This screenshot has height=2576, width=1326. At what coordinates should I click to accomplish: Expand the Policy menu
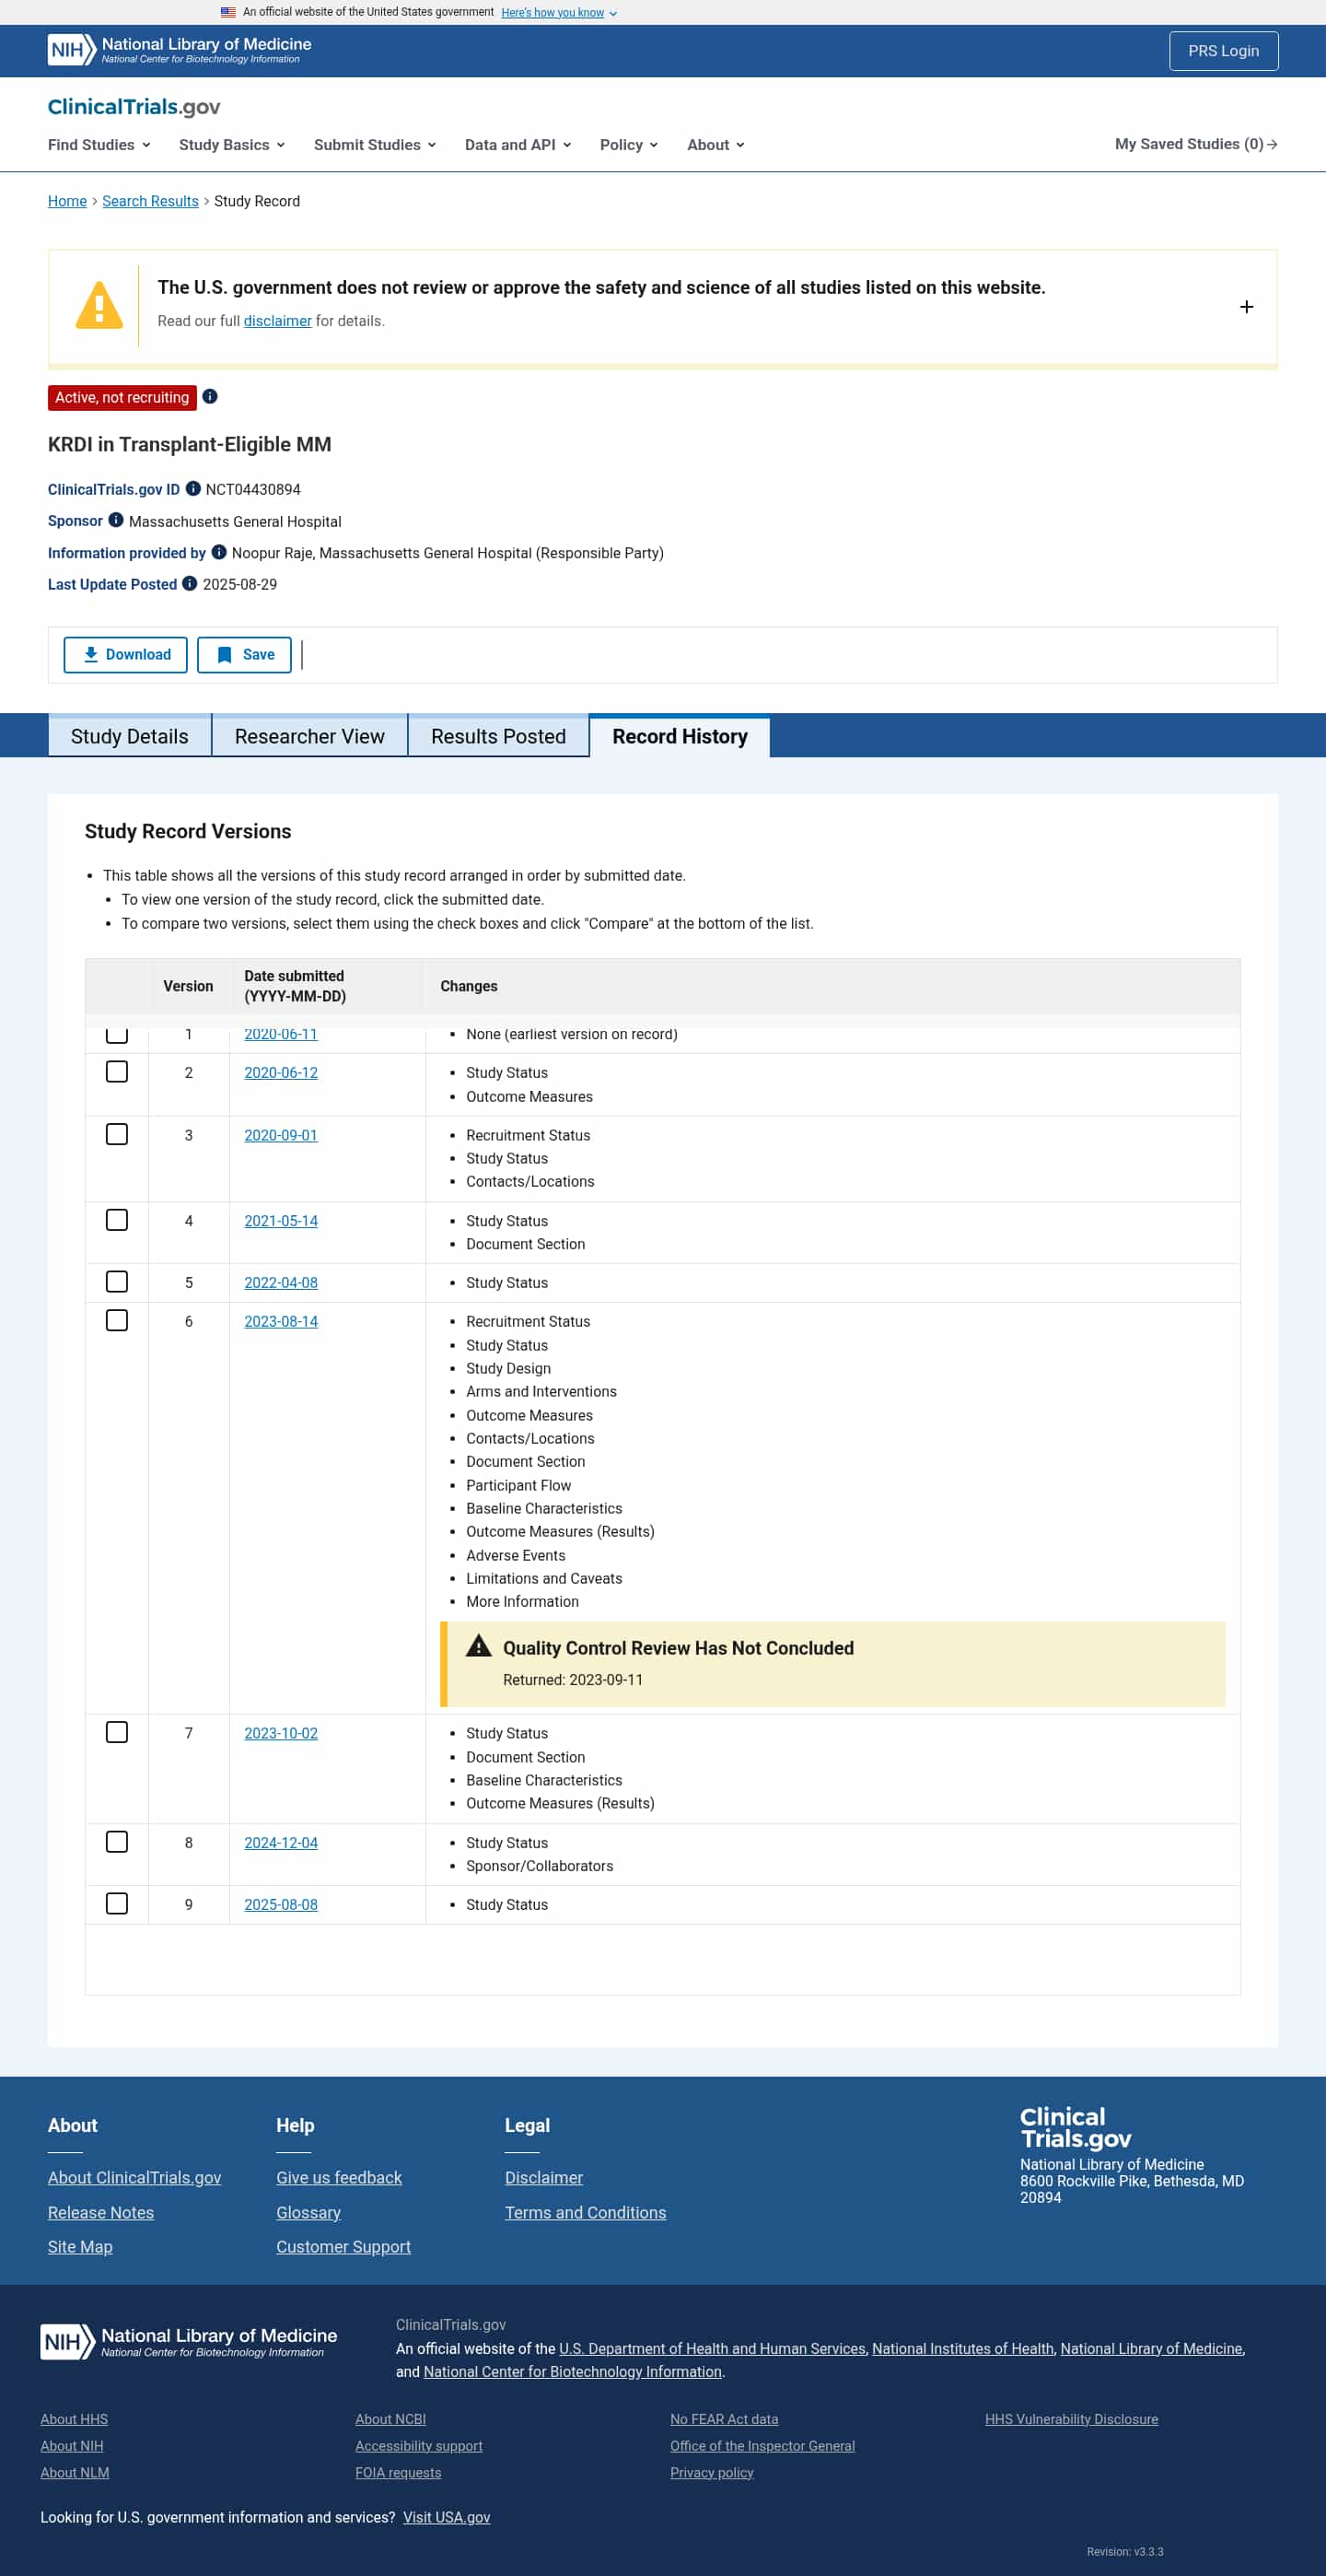pos(629,145)
